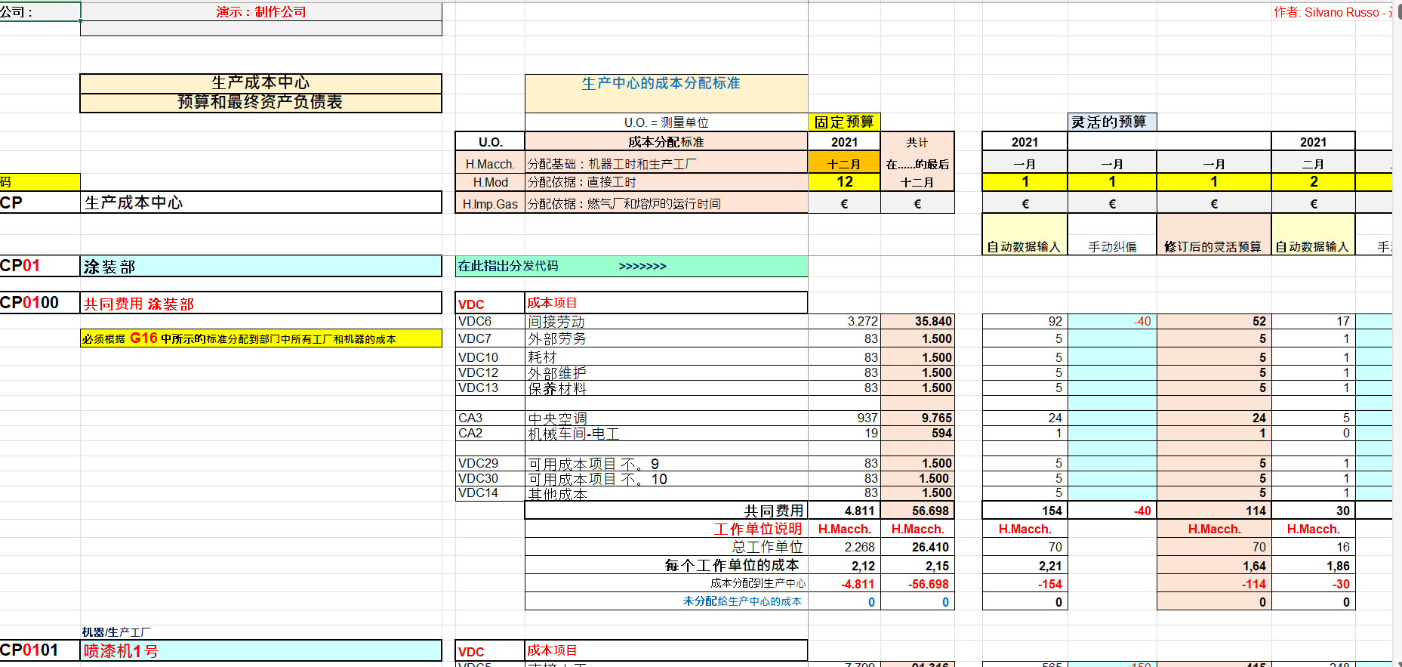Click the '1,64' revised cost per unit value
This screenshot has width=1402, height=667.
[1214, 566]
